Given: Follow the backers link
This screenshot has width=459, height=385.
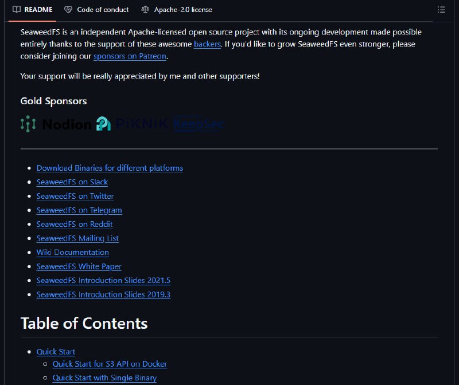Looking at the screenshot, I should tap(207, 44).
